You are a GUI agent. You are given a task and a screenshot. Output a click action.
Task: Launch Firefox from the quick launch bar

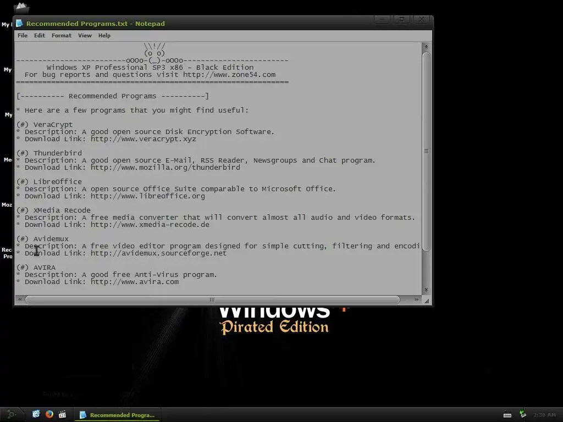pos(49,414)
